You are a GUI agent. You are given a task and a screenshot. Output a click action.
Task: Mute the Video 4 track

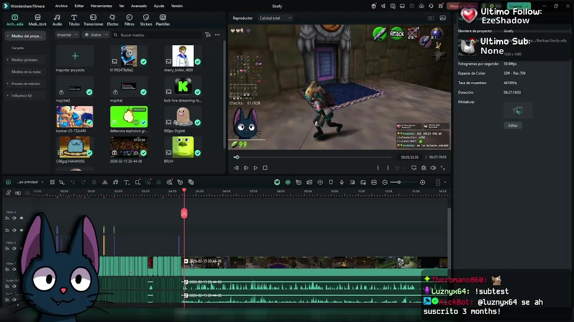[x=14, y=218]
